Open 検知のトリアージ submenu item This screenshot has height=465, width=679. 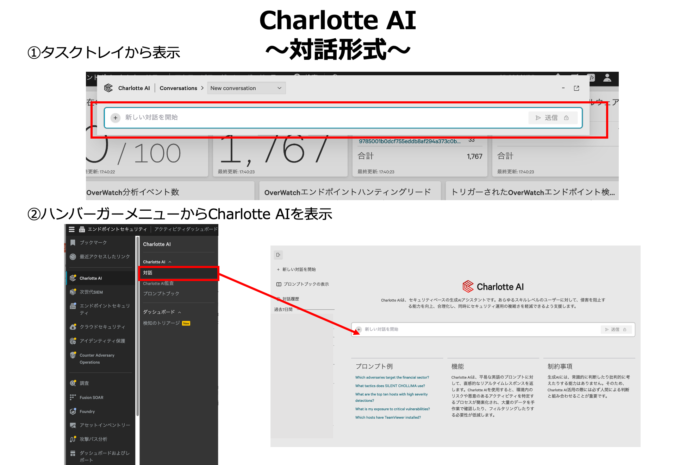coord(161,323)
